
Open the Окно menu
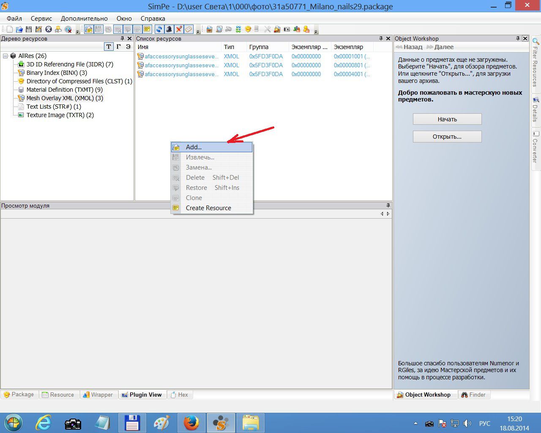click(124, 19)
